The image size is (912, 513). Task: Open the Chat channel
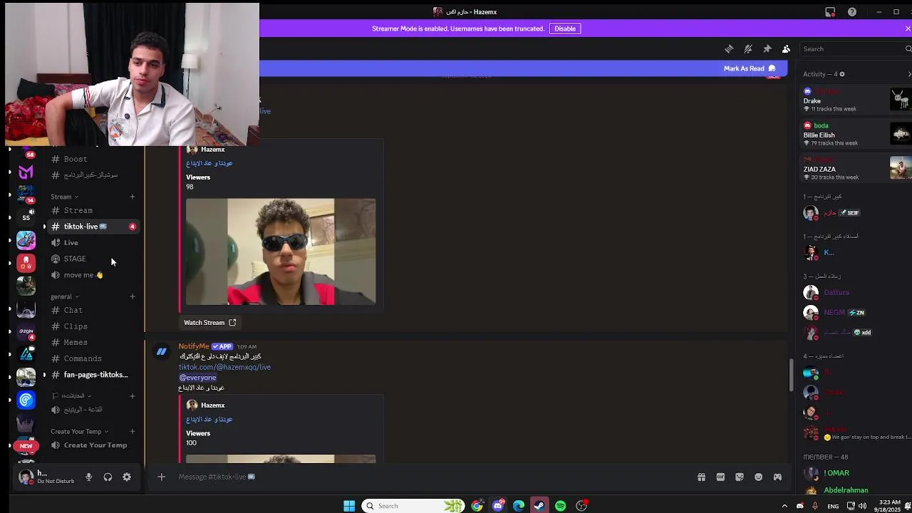93,310
